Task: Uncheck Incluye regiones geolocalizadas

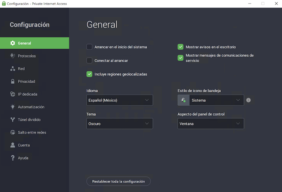Action: 90,74
